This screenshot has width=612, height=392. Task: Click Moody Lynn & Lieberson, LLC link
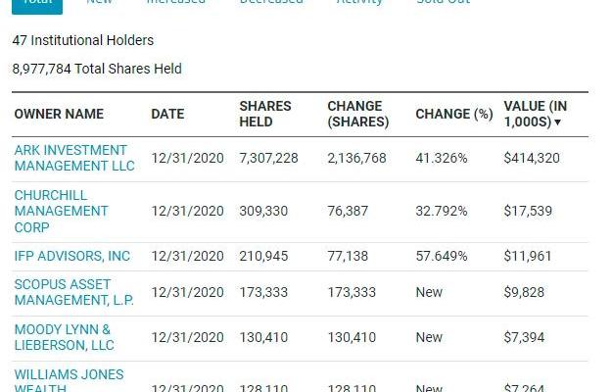(64, 337)
